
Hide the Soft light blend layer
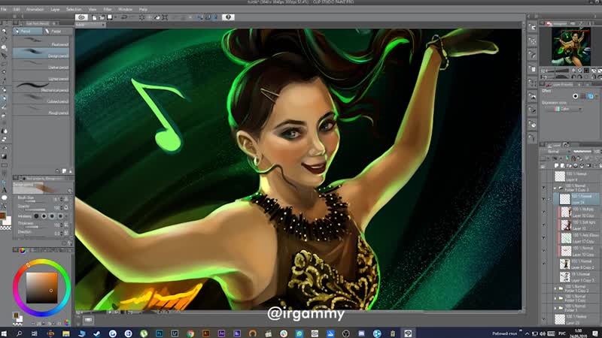click(x=543, y=225)
